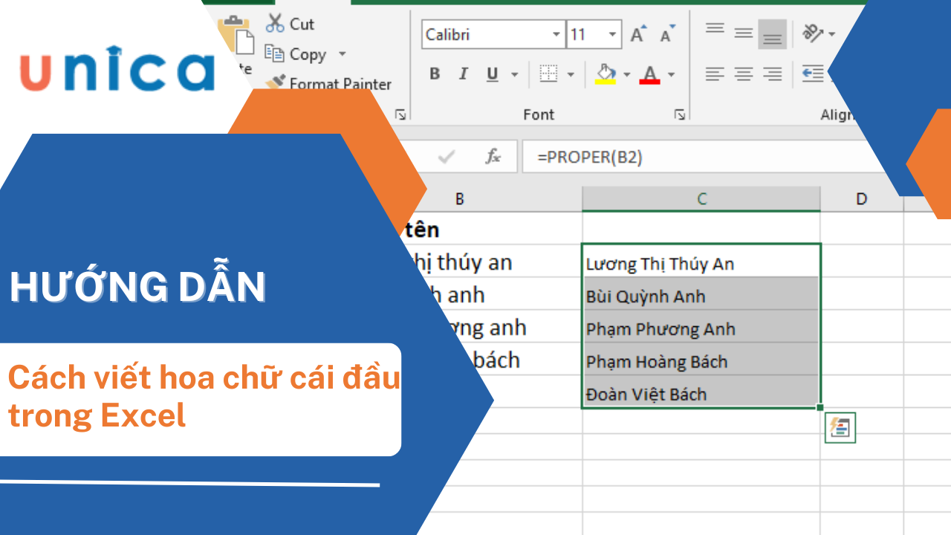Open the Font dialog box launcher
Screen dimensions: 951x535
(679, 114)
